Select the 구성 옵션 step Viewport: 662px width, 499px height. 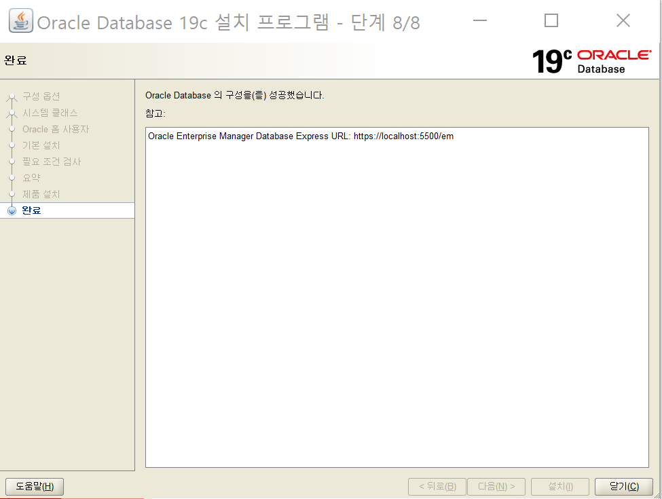[x=41, y=96]
